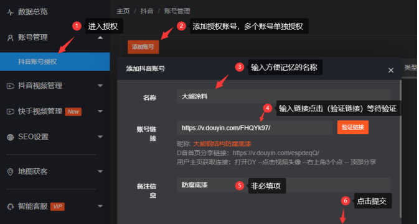Click the 账号管理 user icon
419x224 pixels.
[x=11, y=38]
